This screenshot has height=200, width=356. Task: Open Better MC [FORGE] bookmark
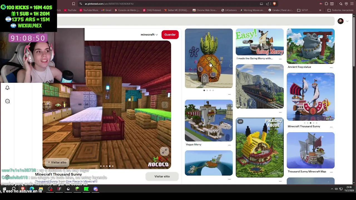click(x=176, y=10)
